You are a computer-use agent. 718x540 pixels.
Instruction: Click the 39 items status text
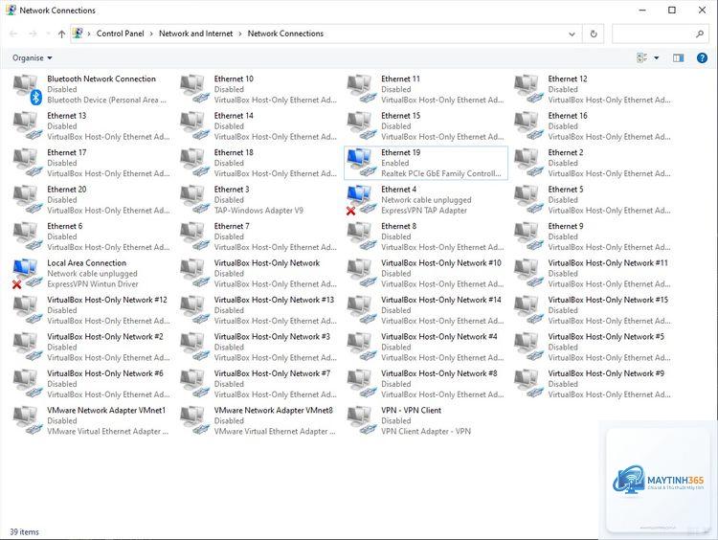click(x=24, y=531)
